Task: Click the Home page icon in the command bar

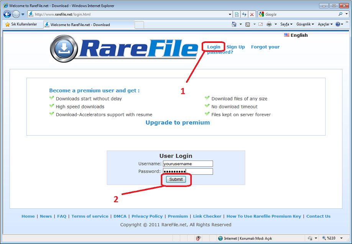Action: click(234, 24)
